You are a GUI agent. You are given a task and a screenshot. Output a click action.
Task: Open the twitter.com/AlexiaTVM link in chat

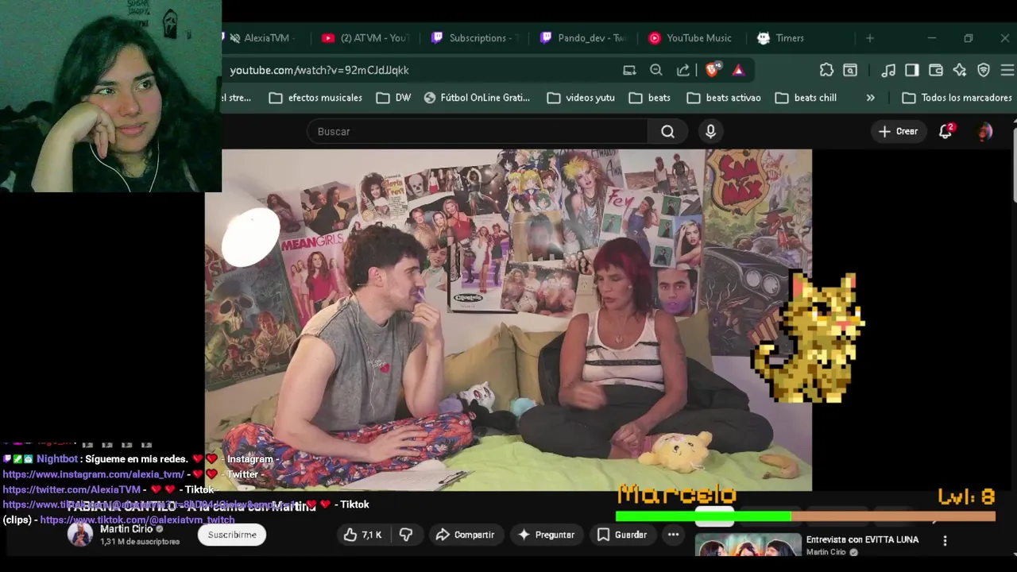(x=72, y=489)
